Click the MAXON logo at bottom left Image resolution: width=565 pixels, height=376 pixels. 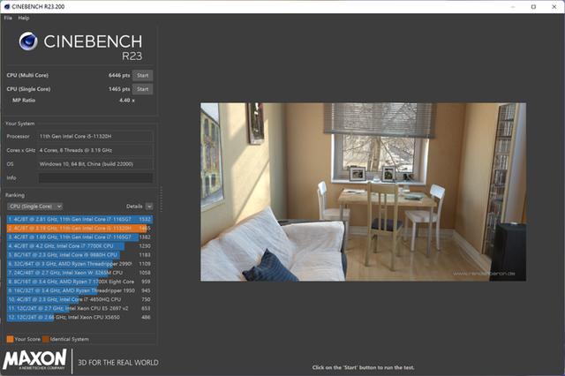(x=34, y=358)
